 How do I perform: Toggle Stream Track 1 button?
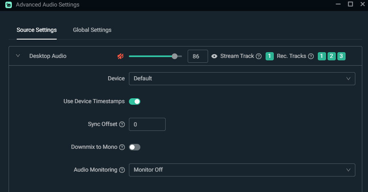[x=270, y=56]
